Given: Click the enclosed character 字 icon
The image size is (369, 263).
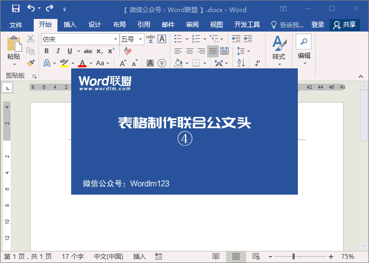Looking at the screenshot, I should click(x=162, y=63).
